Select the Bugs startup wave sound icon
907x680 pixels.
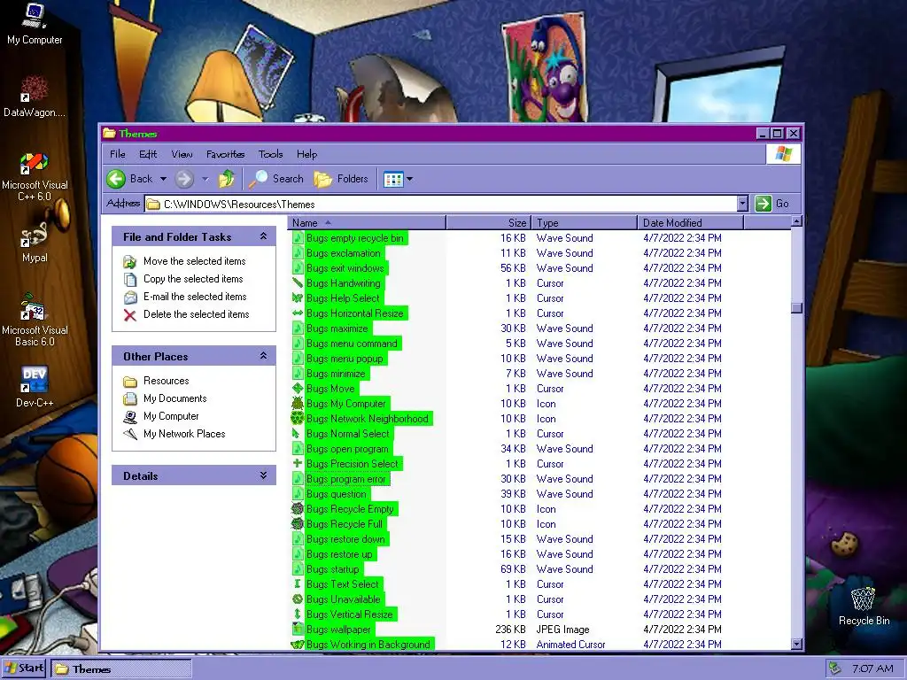(x=298, y=569)
